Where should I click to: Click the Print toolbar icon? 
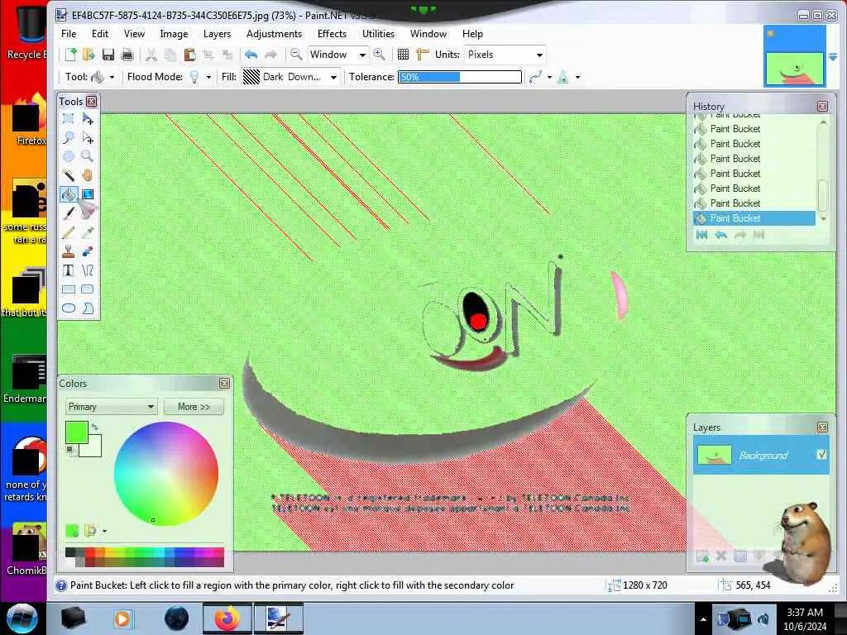[127, 54]
